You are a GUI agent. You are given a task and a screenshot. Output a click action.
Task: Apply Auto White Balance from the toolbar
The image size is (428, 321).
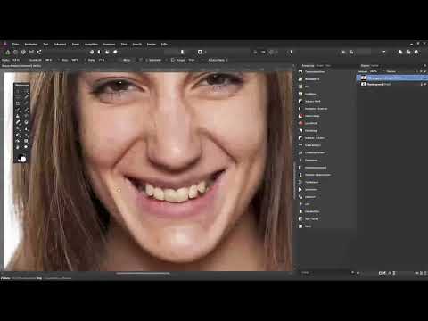(x=115, y=52)
